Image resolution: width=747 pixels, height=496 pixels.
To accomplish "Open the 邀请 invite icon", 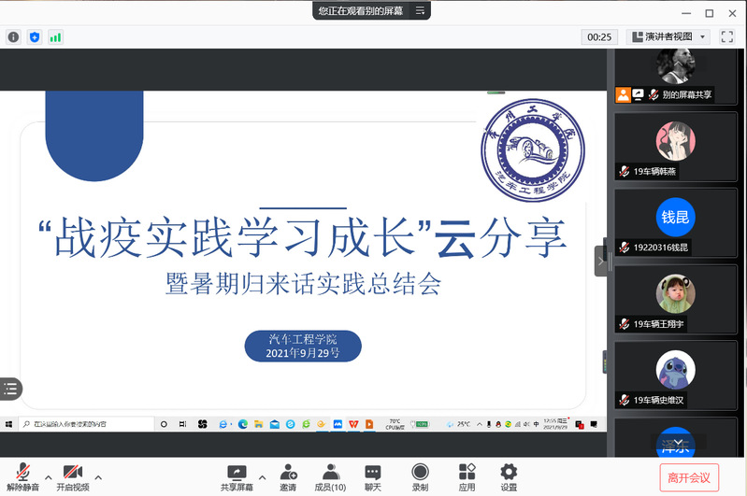I will pos(288,476).
